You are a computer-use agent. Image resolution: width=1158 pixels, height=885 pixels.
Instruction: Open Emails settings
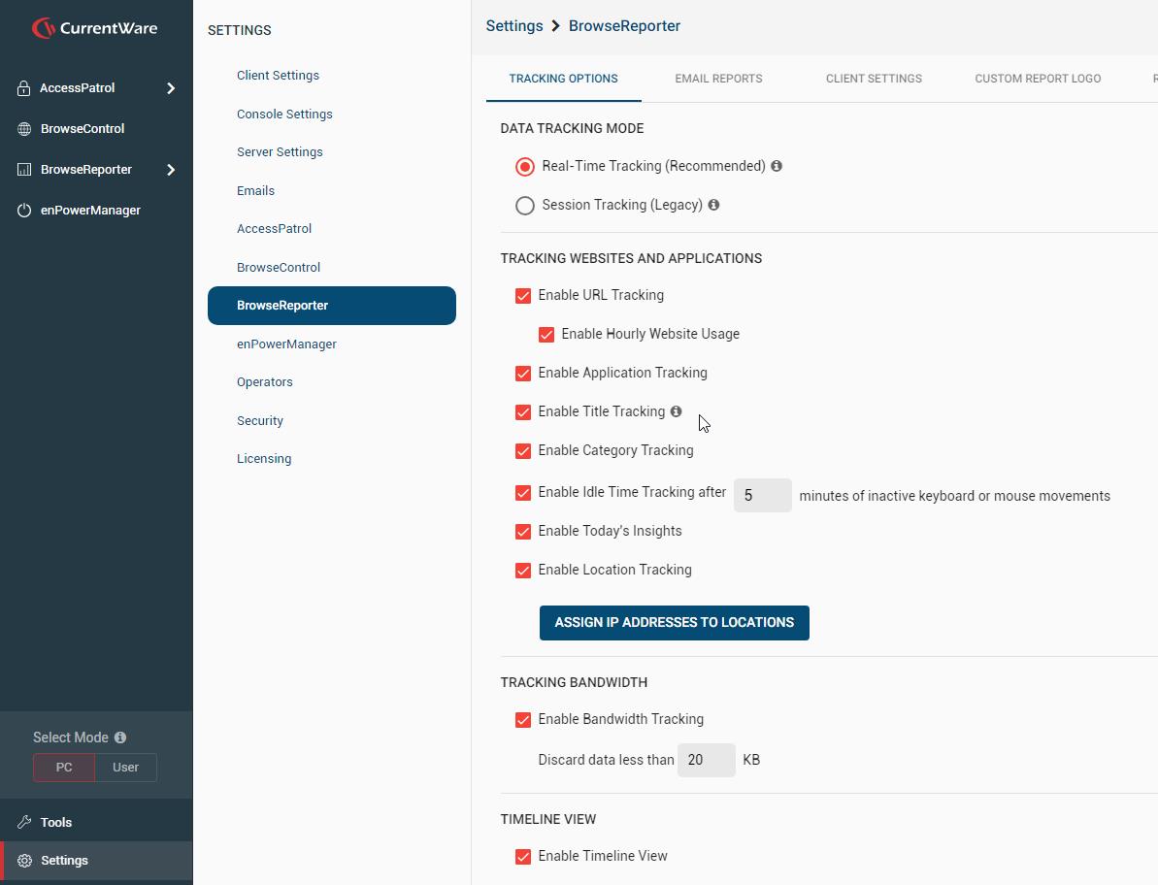[255, 190]
